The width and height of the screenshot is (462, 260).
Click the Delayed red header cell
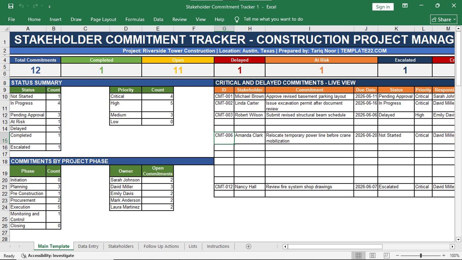coord(239,60)
